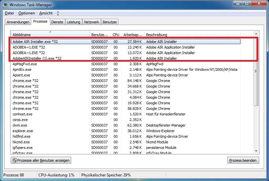Select the ADOBEA~1.EXE row with 13.072 K

click(x=126, y=53)
